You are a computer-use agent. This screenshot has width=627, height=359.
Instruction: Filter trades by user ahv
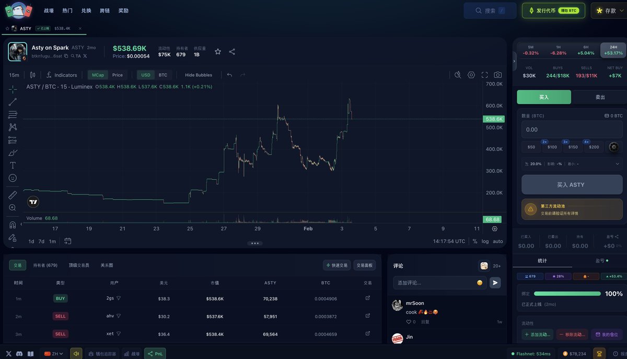click(119, 316)
